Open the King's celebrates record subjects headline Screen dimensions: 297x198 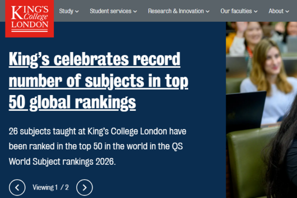pyautogui.click(x=99, y=81)
